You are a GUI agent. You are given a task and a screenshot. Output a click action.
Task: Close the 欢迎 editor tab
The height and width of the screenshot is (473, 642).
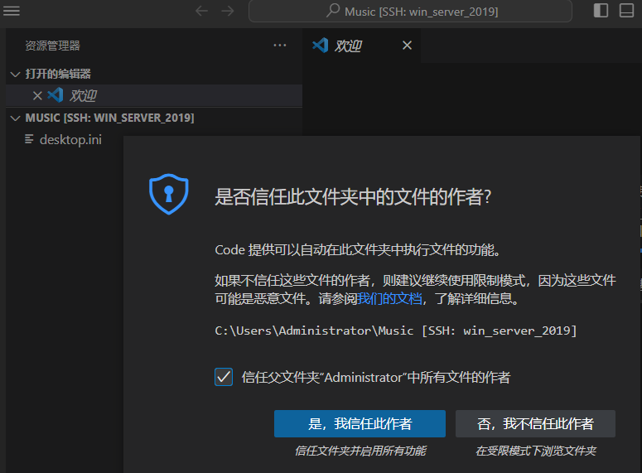point(407,45)
